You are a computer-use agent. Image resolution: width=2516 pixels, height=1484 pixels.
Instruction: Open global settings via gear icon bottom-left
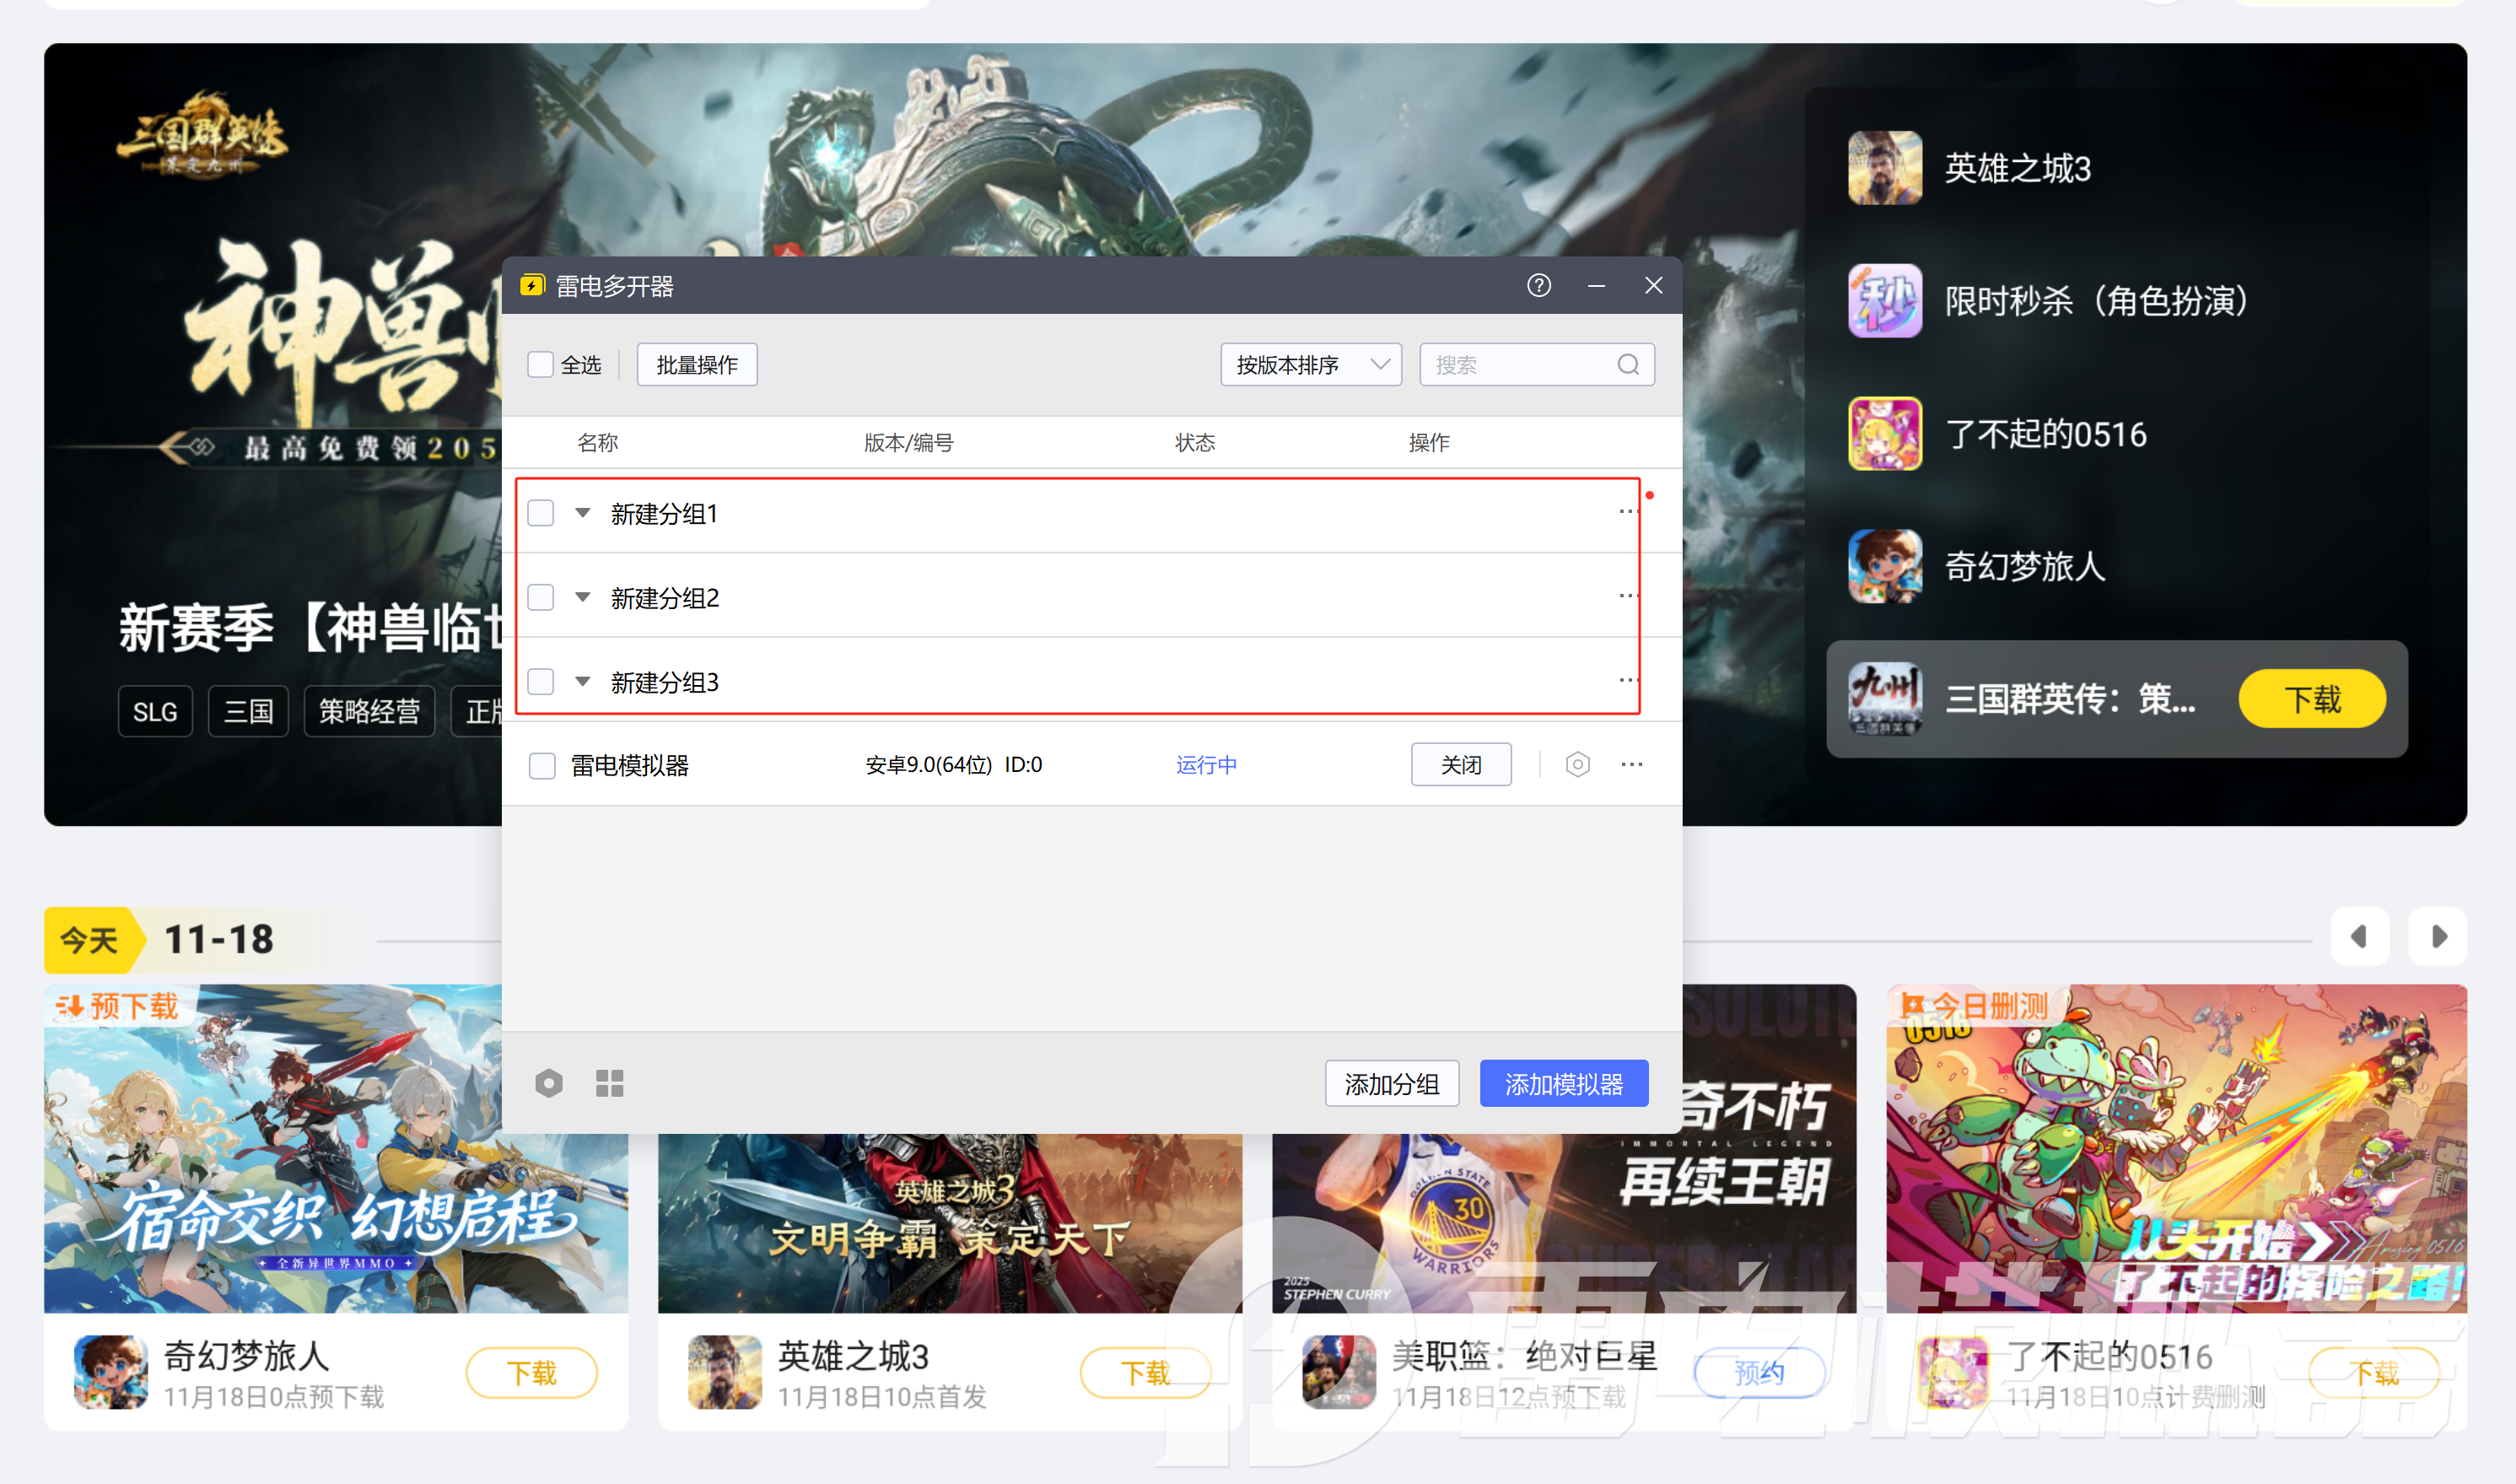(x=549, y=1083)
